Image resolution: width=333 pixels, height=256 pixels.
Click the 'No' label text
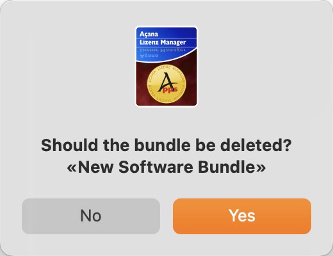[x=91, y=216]
